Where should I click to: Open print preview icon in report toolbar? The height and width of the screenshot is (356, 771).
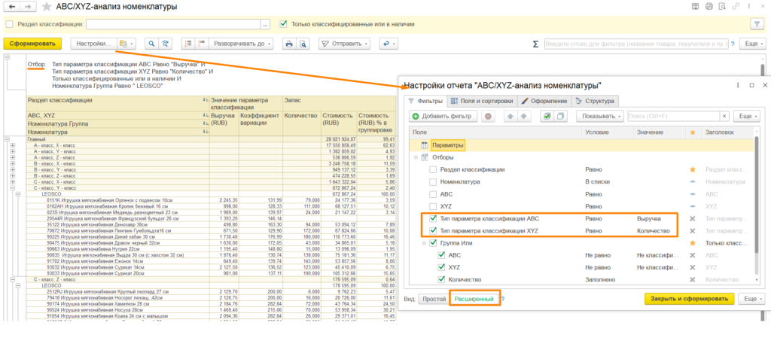click(303, 44)
